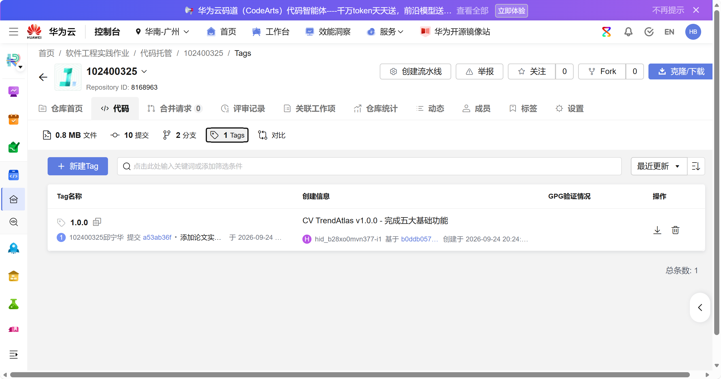This screenshot has height=379, width=721.
Task: Go back with the left arrow
Action: [x=43, y=77]
